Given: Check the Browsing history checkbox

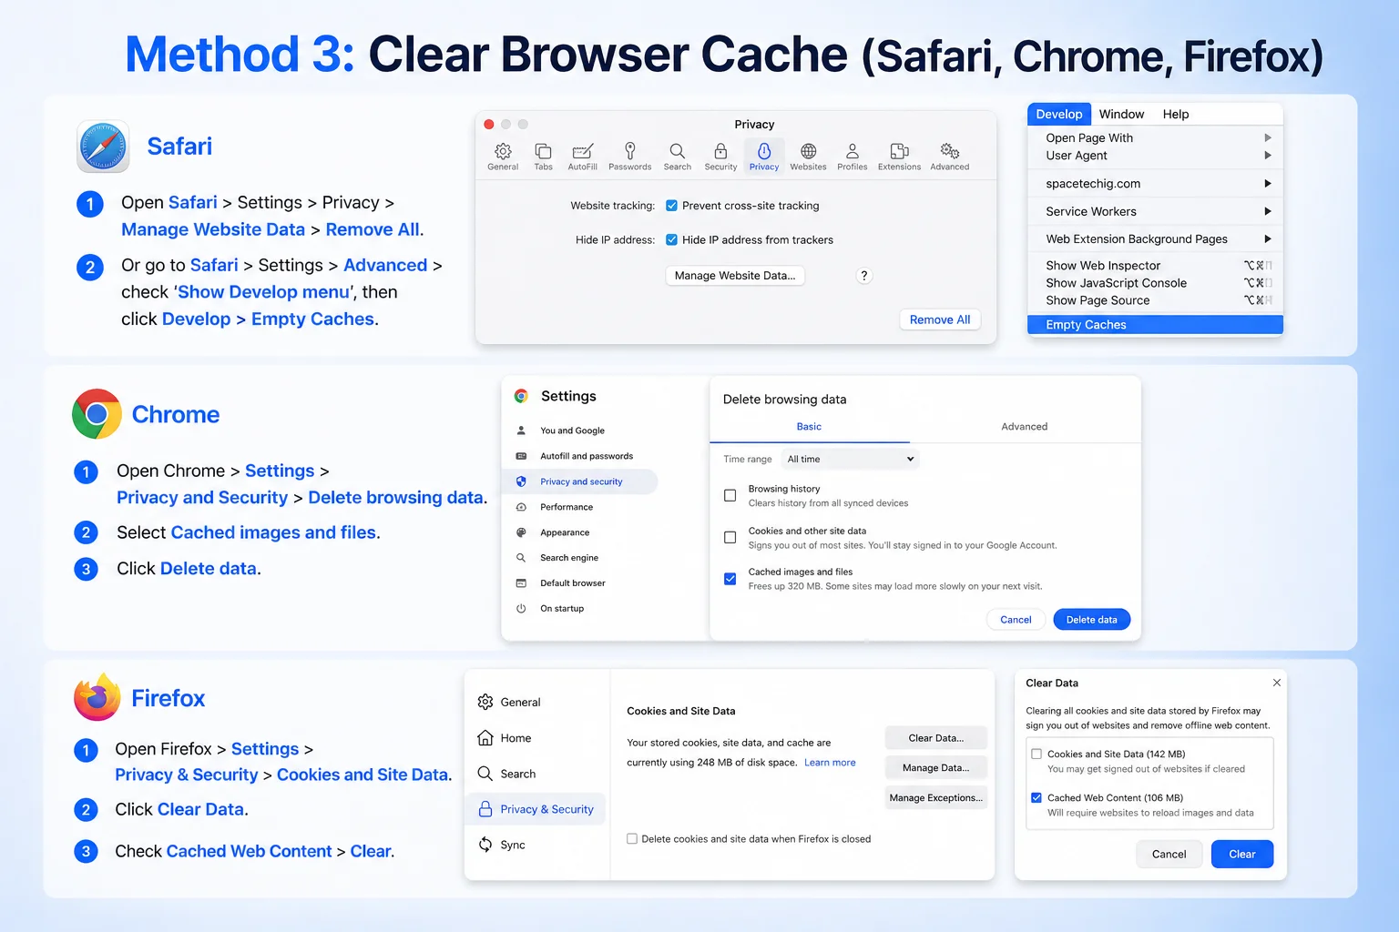Looking at the screenshot, I should 730,495.
